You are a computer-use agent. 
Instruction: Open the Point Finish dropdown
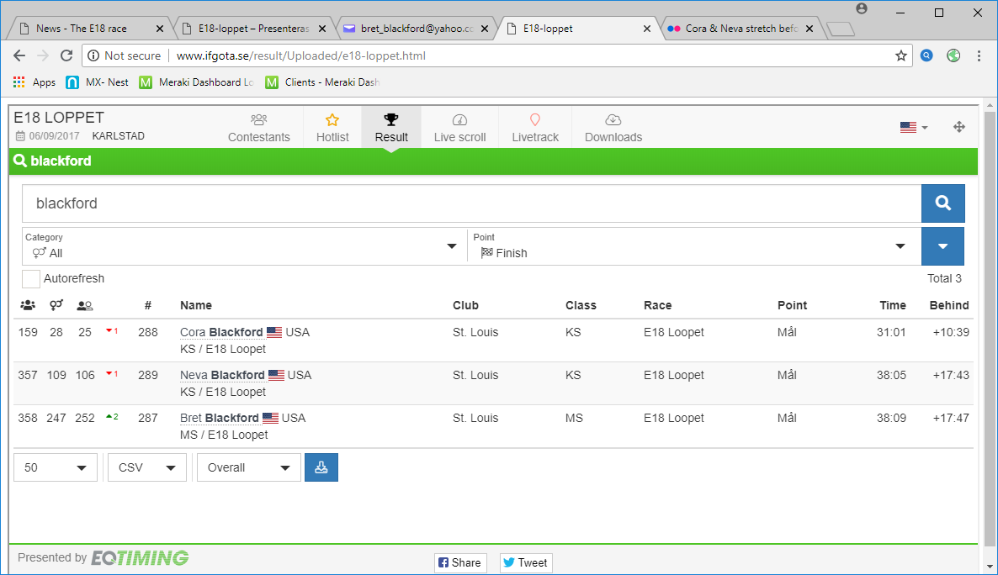coord(690,246)
